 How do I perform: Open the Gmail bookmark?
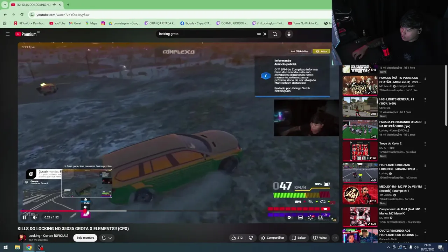[75, 23]
